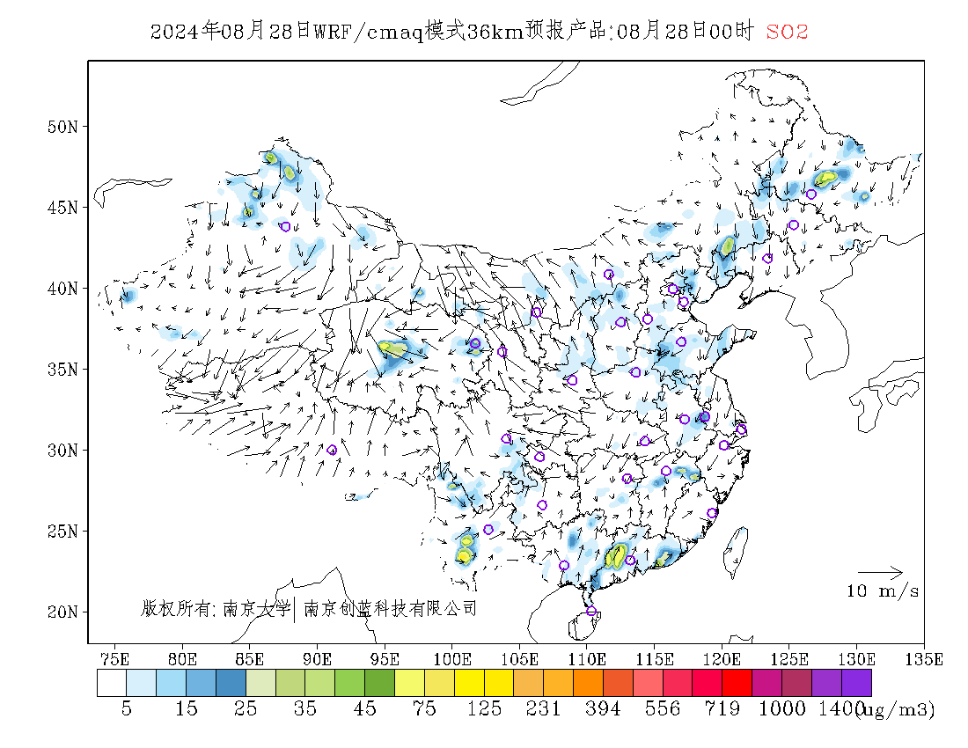The height and width of the screenshot is (748, 968).
Task: Click the legend value 719
Action: click(x=722, y=708)
